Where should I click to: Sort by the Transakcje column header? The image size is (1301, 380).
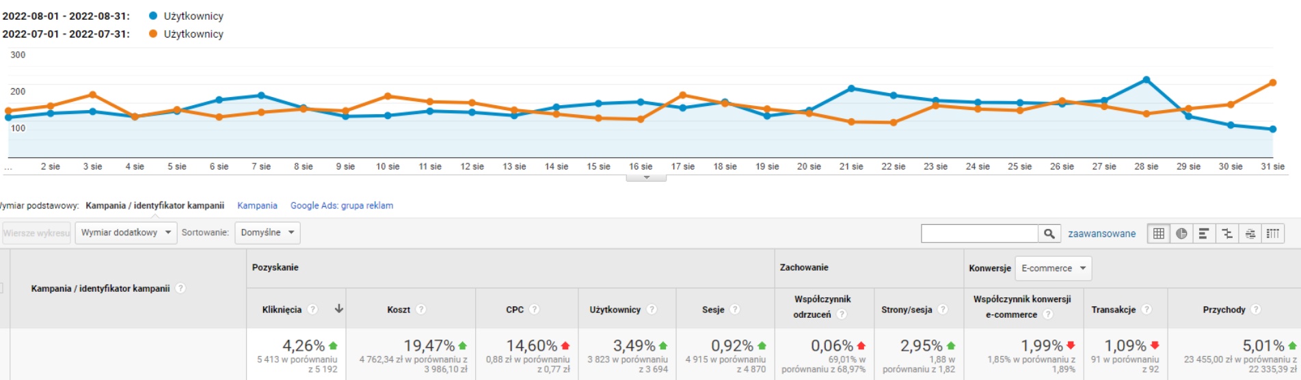1114,310
